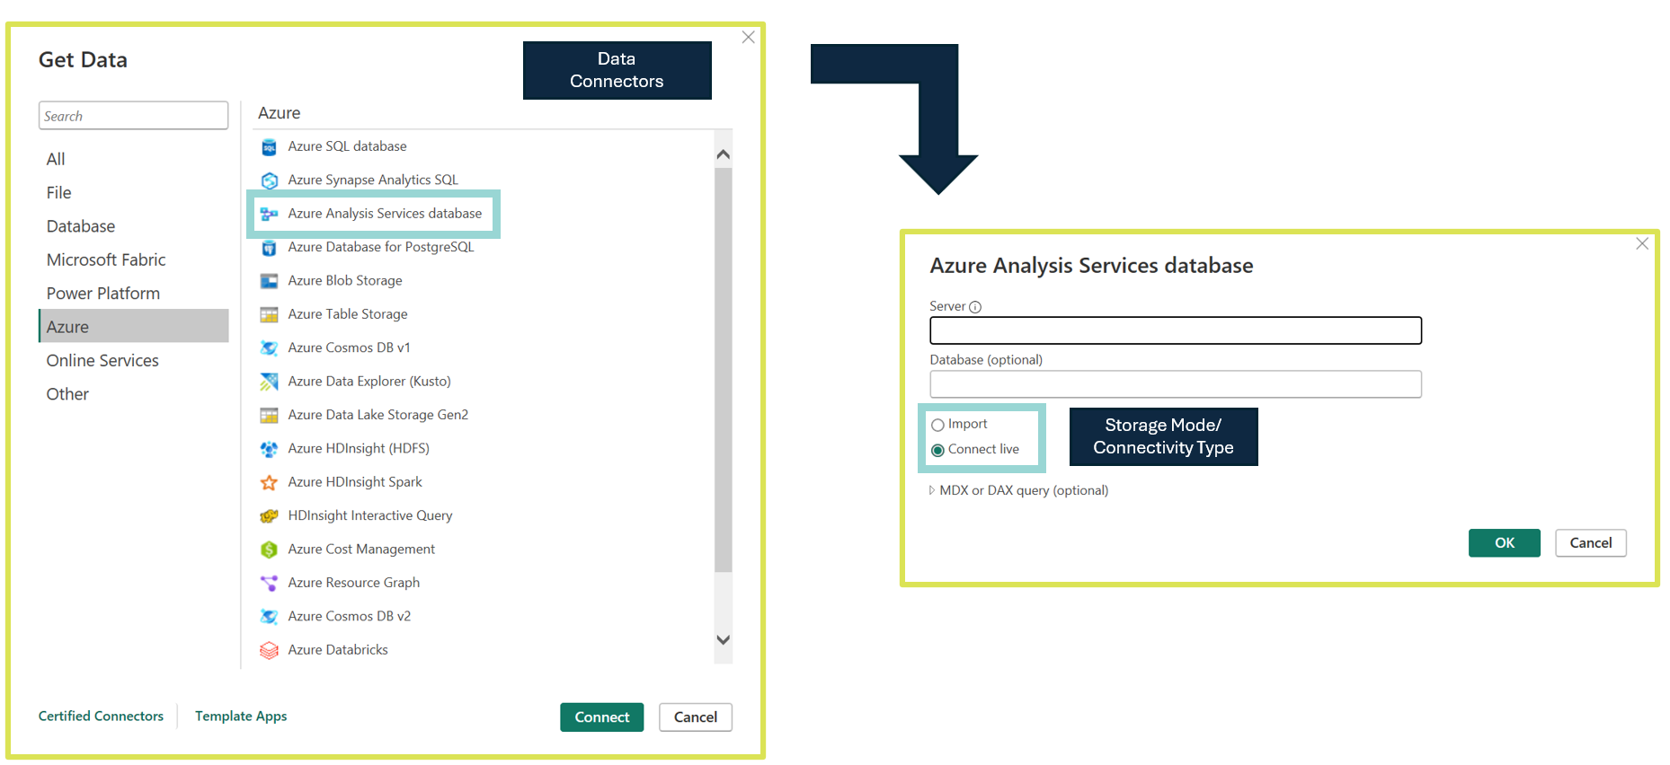Screen dimensions: 1670x765
Task: Select 'Azure HDInsight (HDFS)' text
Action: click(x=359, y=449)
